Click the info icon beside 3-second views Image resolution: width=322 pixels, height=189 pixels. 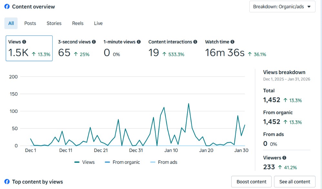94,42
